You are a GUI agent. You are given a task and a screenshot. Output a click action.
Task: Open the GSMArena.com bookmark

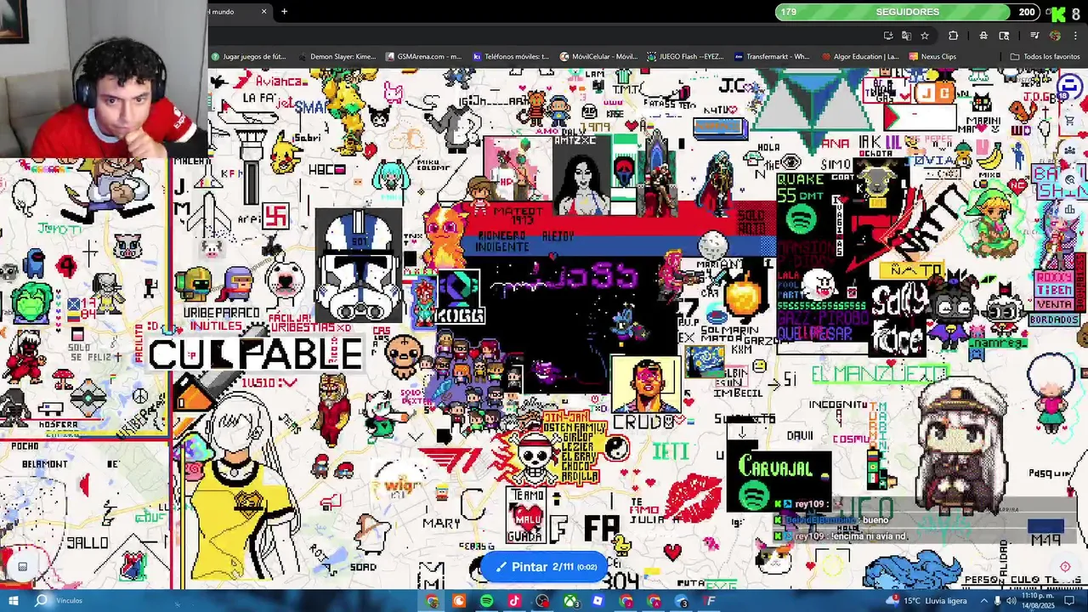tap(423, 57)
